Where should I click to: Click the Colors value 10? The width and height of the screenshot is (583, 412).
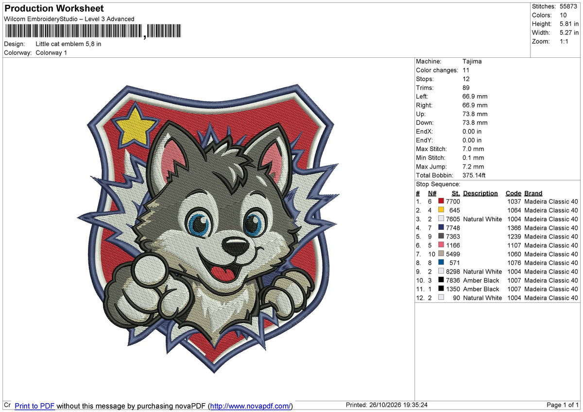click(x=564, y=15)
